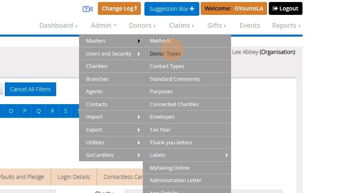Click Cancel All Filters button
The image size is (345, 193).
[x=30, y=89]
